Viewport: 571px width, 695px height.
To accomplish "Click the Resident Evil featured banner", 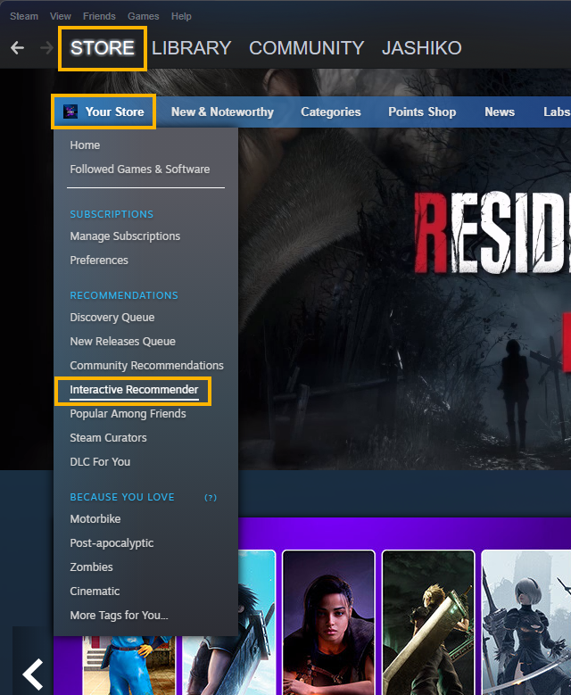I will (404, 299).
